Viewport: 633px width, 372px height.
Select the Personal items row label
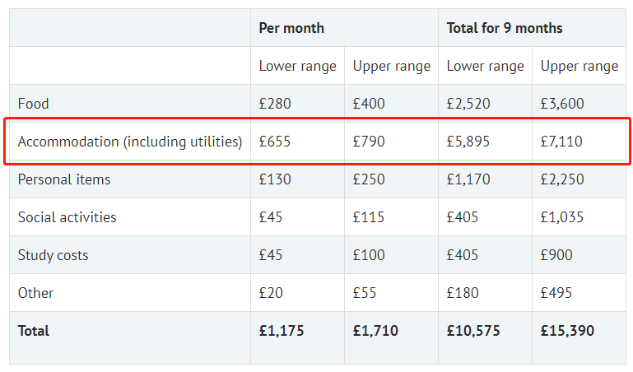click(x=64, y=179)
